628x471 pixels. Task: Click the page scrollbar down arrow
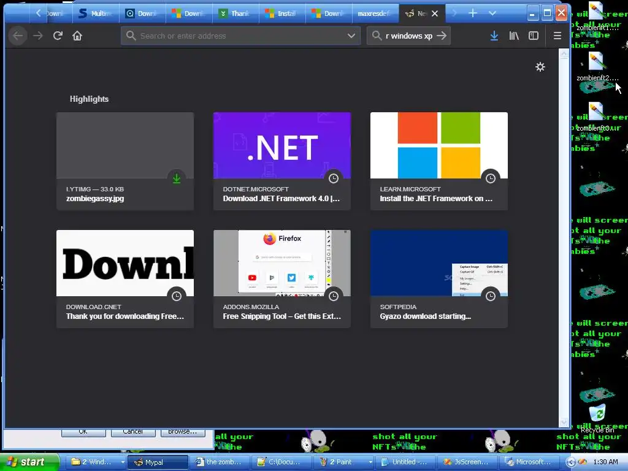point(564,422)
